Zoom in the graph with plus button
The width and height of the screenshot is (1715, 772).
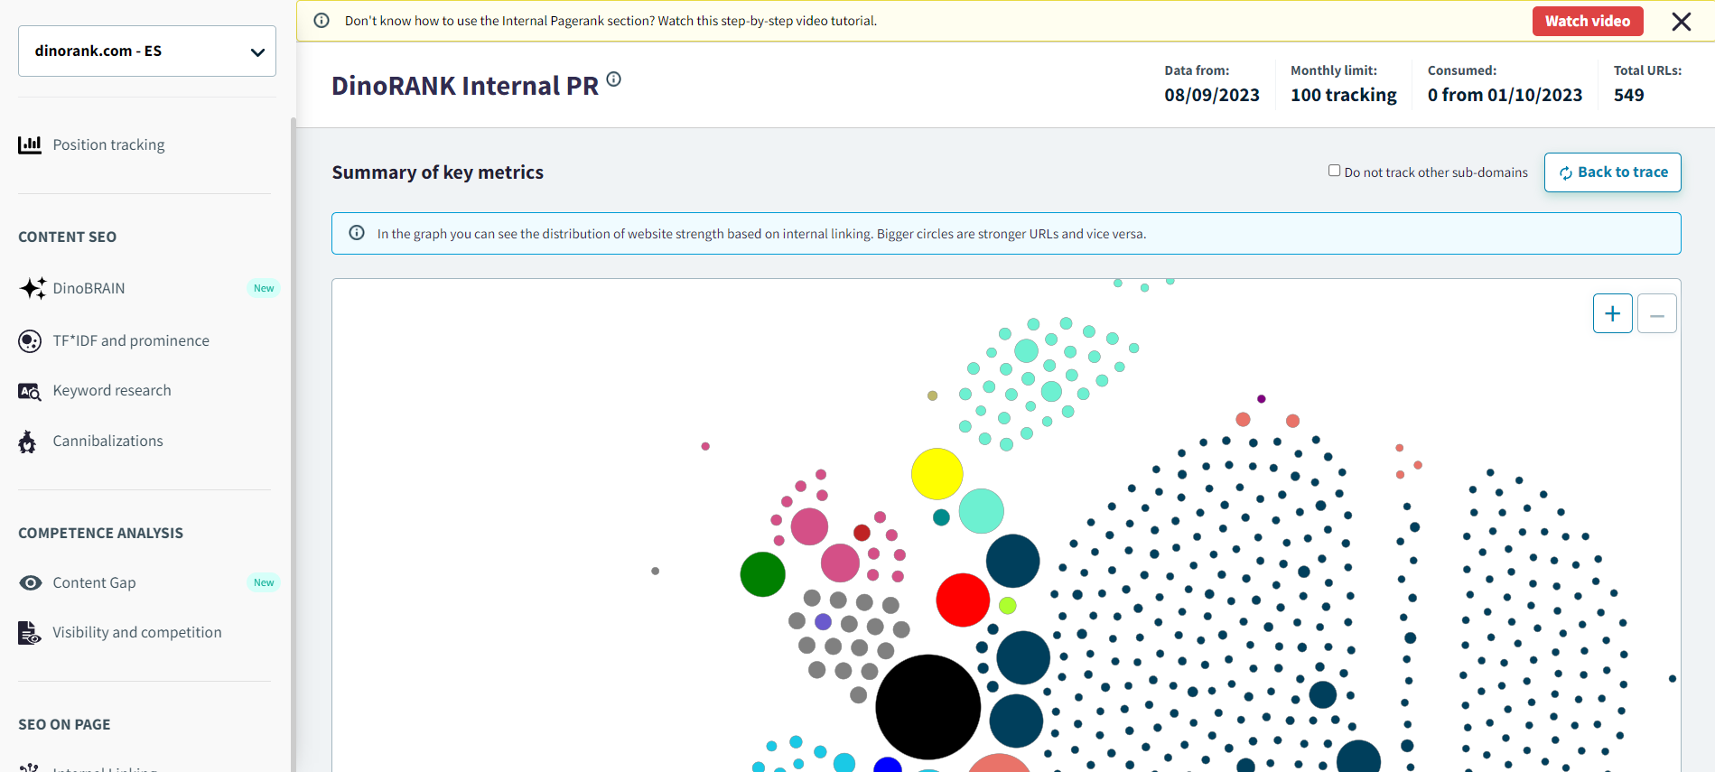click(x=1612, y=313)
